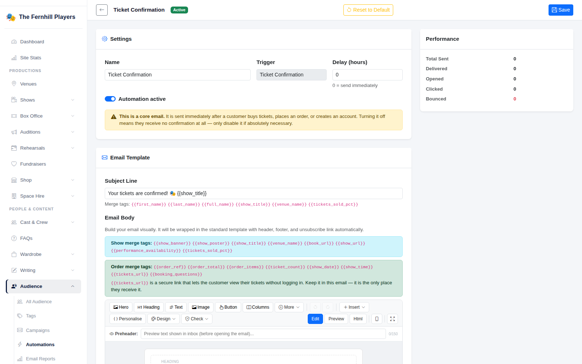Click the undo icon in editor toolbar

(315, 307)
